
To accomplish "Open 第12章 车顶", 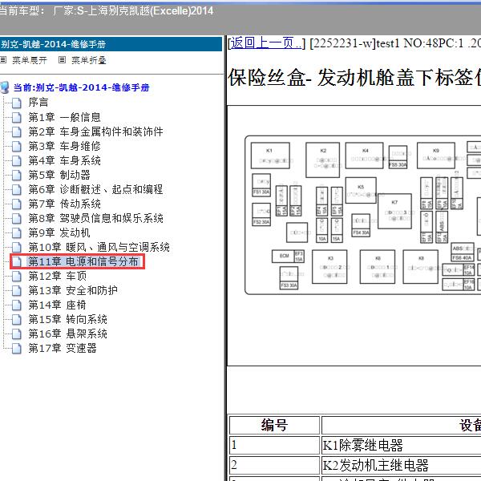I will point(58,276).
